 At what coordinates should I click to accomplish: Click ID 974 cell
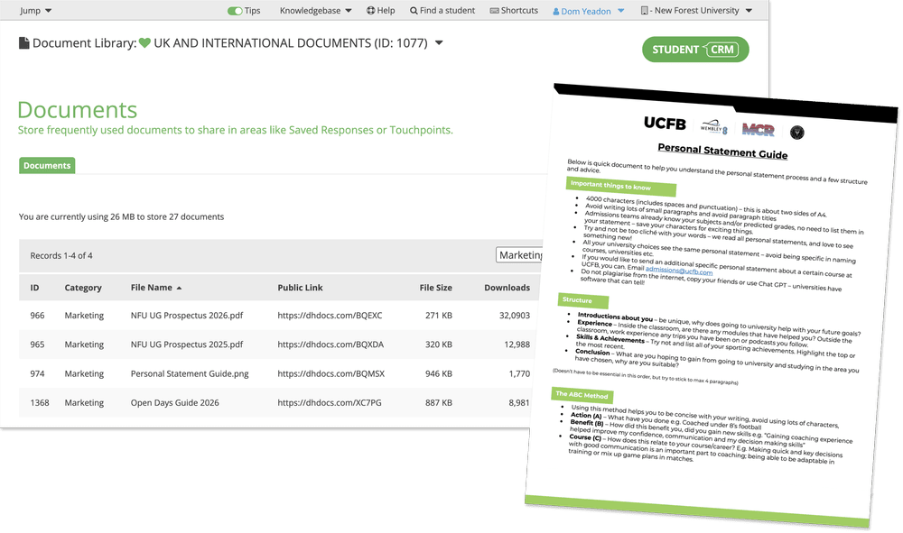coord(37,373)
